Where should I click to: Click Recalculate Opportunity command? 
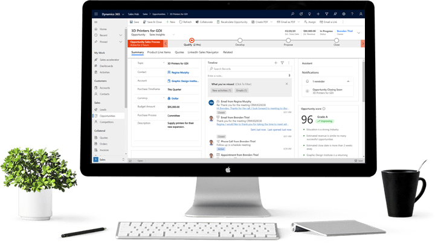tap(232, 22)
